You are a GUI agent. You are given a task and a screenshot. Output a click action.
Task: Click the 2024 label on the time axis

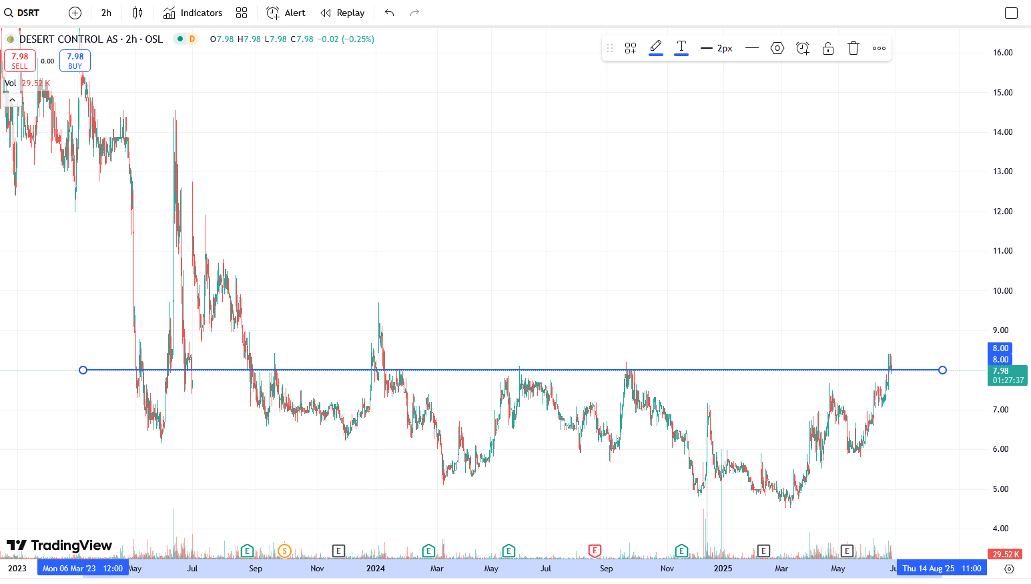point(376,569)
